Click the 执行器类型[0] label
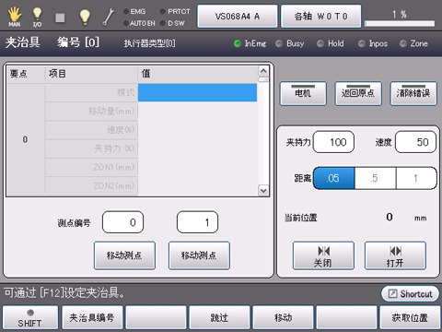Image resolution: width=442 pixels, height=332 pixels. point(149,43)
